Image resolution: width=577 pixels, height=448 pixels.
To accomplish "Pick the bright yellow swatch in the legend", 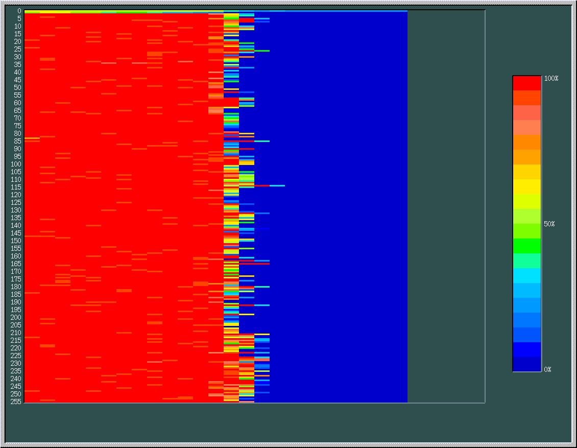I will click(526, 186).
